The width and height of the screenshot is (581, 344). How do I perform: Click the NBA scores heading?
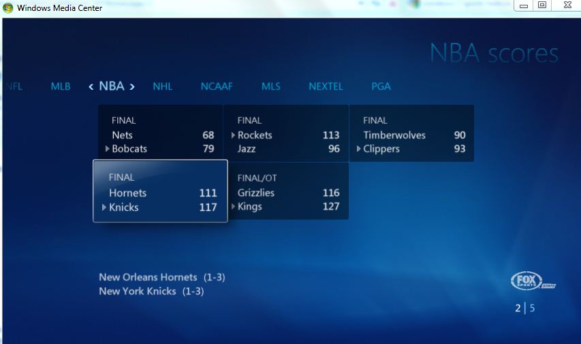point(494,53)
